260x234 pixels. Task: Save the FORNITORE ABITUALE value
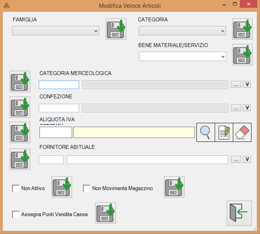click(x=20, y=159)
